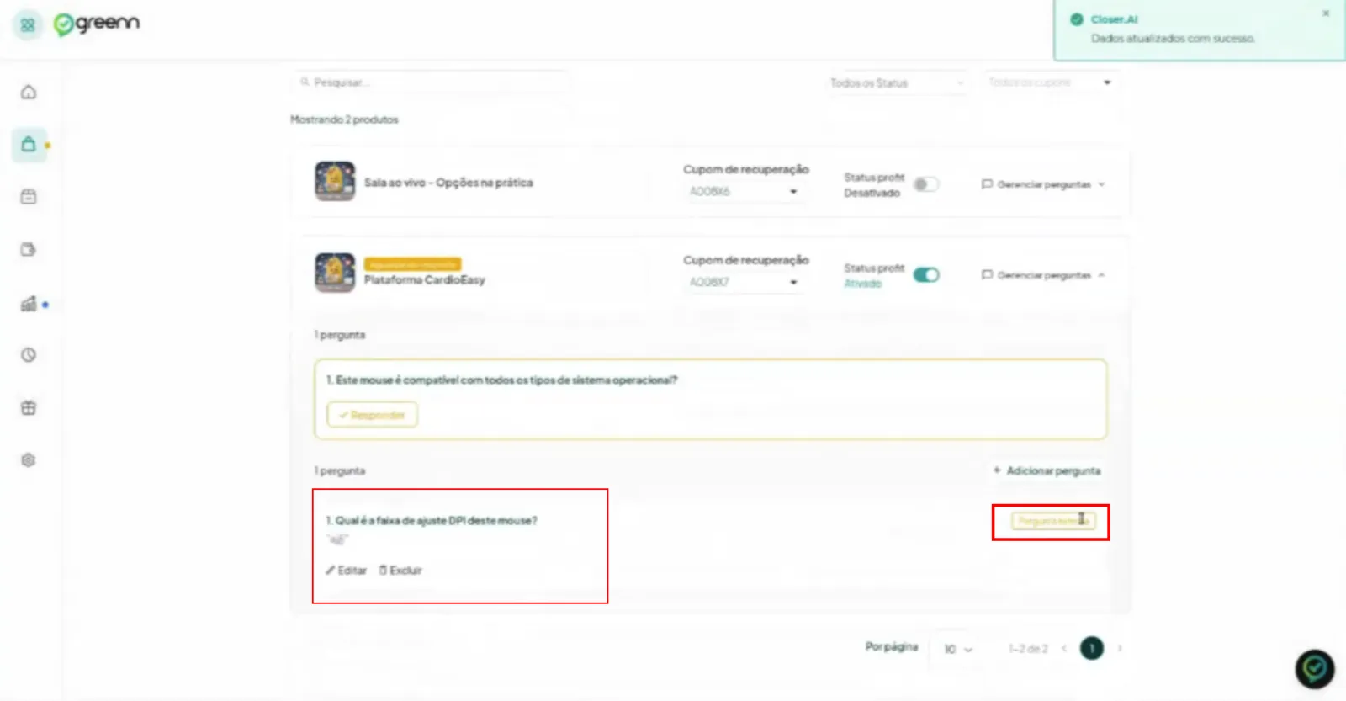Viewport: 1346px width, 701px height.
Task: Edit the DPI question via Editar
Action: click(x=347, y=571)
